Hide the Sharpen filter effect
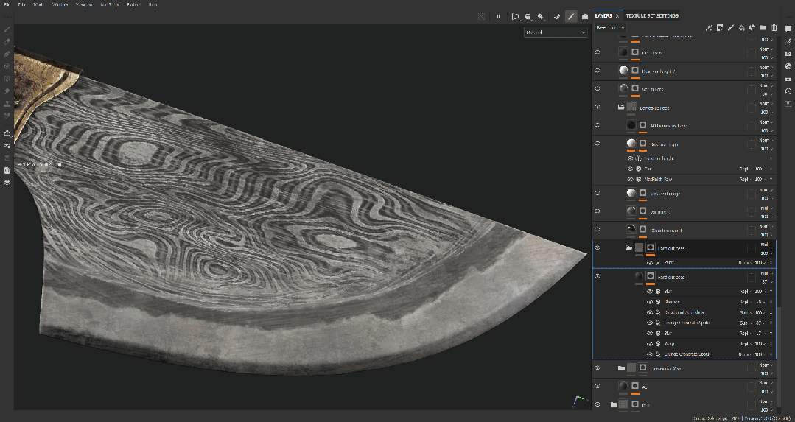Viewport: 795px width, 422px height. [650, 302]
